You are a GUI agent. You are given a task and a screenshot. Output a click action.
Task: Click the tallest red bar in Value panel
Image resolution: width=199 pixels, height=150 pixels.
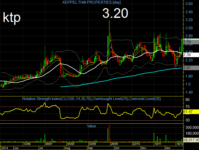pyautogui.click(x=109, y=133)
